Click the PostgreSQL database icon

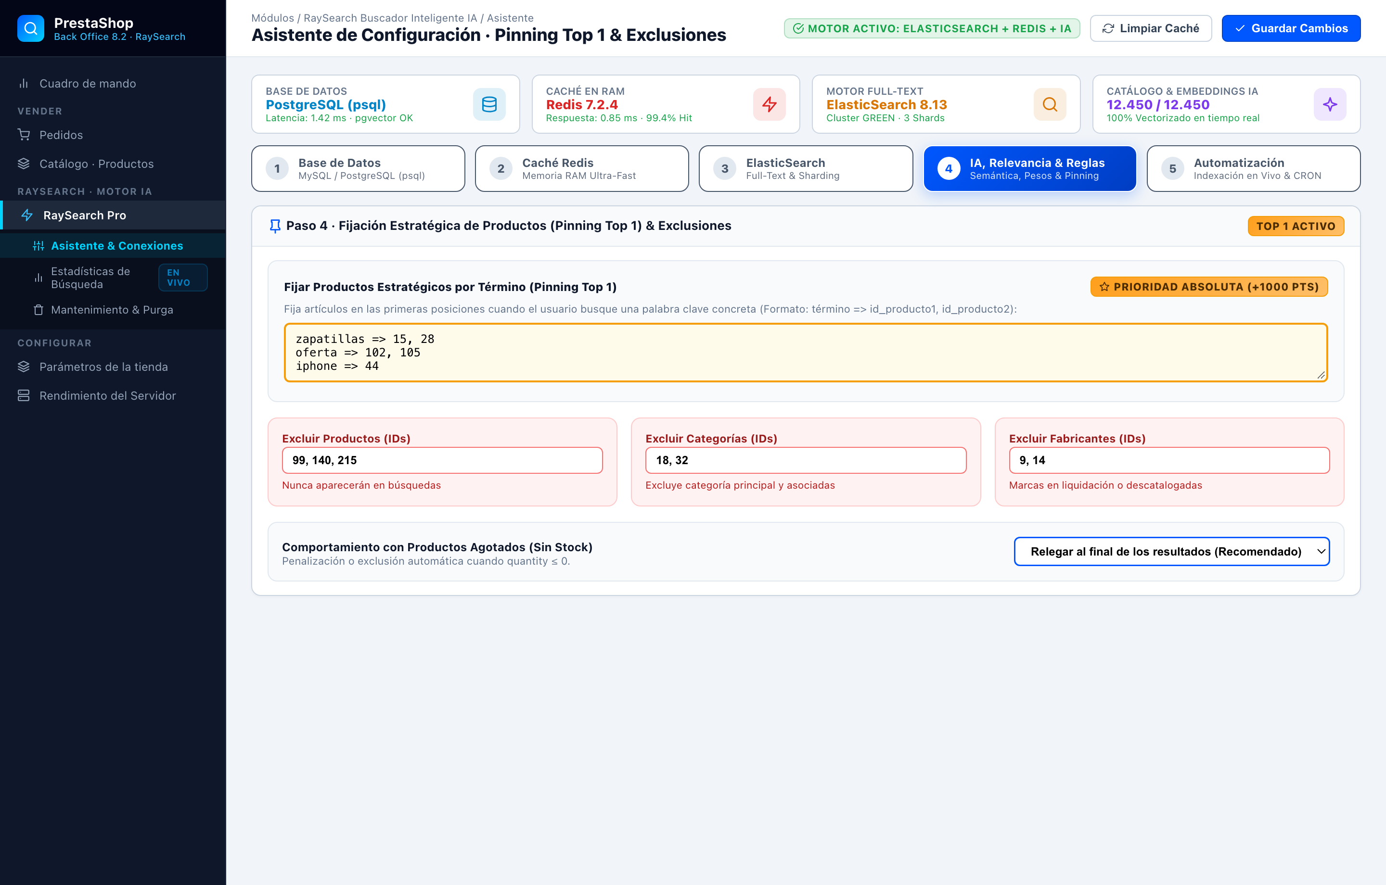489,104
